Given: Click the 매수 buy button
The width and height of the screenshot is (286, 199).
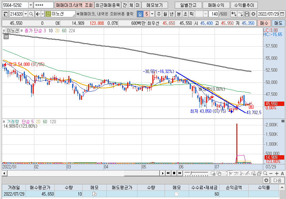Looking at the screenshot, I should (264, 23).
